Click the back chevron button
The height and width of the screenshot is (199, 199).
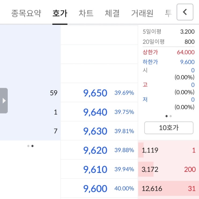185,12
